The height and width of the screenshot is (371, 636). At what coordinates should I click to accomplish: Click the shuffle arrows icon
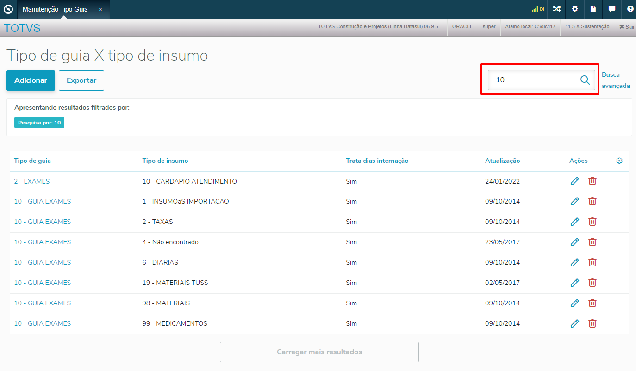(x=557, y=9)
